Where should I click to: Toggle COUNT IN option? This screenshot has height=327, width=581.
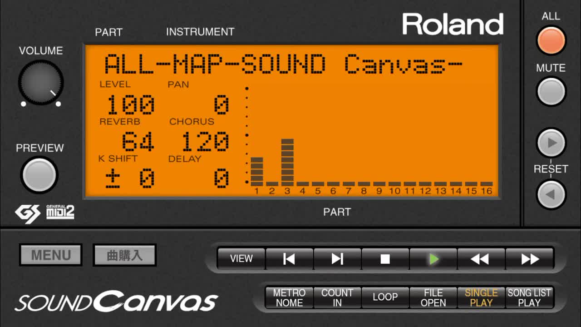[337, 298]
